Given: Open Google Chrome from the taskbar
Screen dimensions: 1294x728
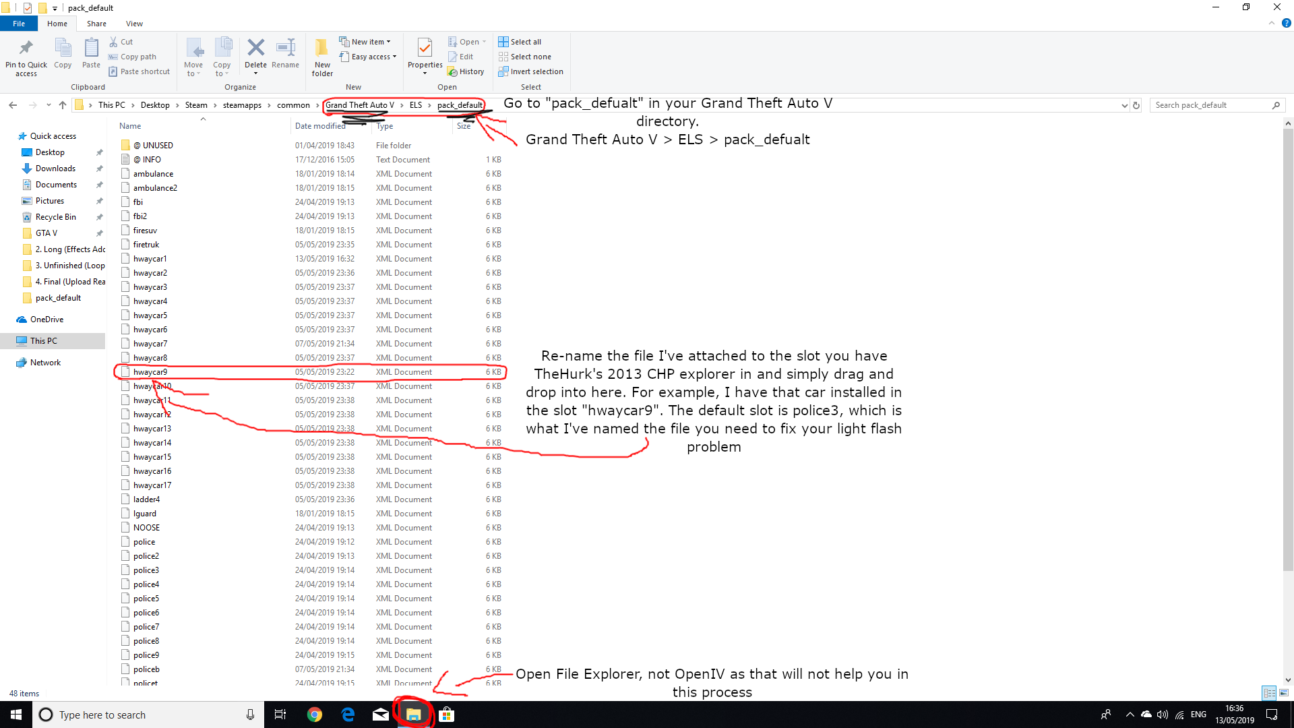Looking at the screenshot, I should pos(315,715).
